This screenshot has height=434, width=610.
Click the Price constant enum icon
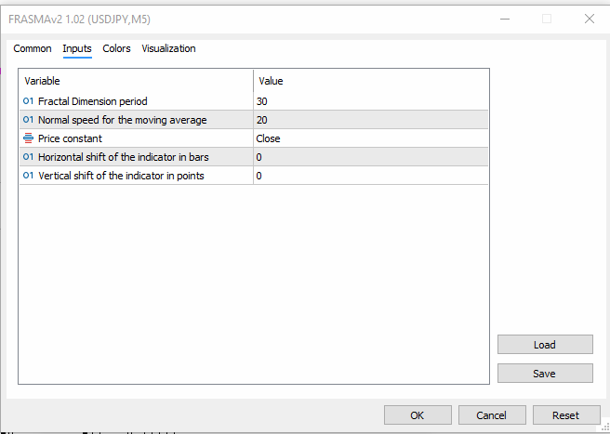click(x=28, y=138)
